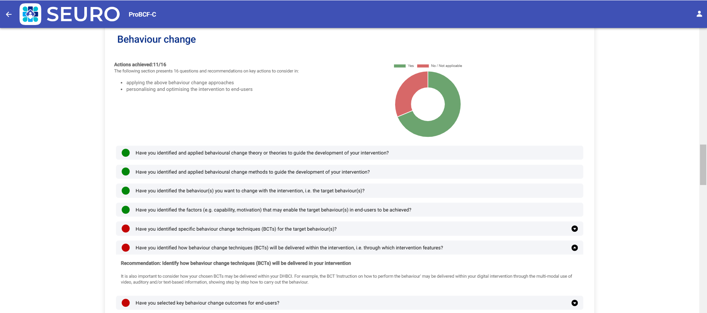Click green status dot for behavioural change methods

point(126,172)
